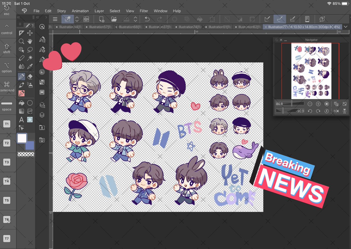
Task: Open the Layer palette stack icon
Action: (42, 115)
